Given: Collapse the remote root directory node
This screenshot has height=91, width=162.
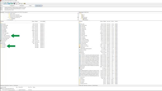Looking at the screenshot, I should click(x=80, y=14).
